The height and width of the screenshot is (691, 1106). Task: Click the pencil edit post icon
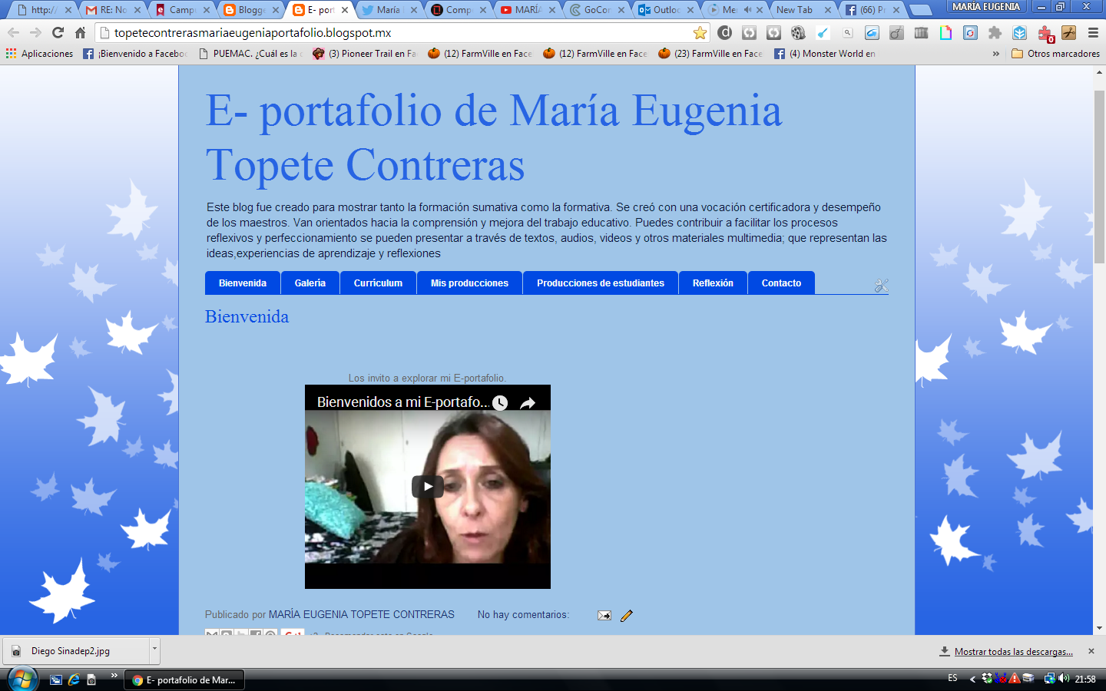[x=627, y=615]
